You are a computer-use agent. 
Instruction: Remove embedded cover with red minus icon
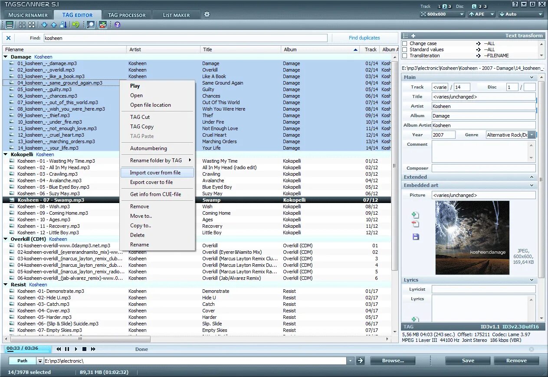point(415,224)
